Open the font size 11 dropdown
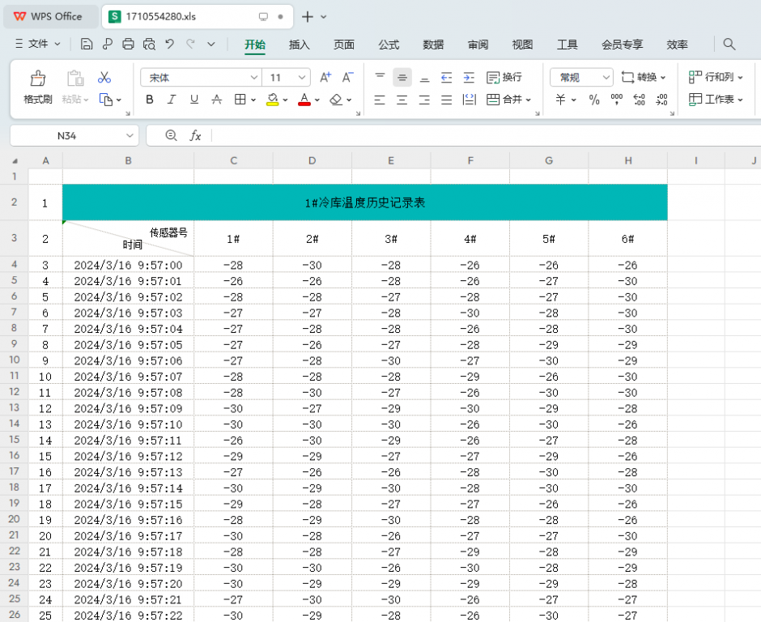Screen dimensions: 761x622 click(x=301, y=77)
